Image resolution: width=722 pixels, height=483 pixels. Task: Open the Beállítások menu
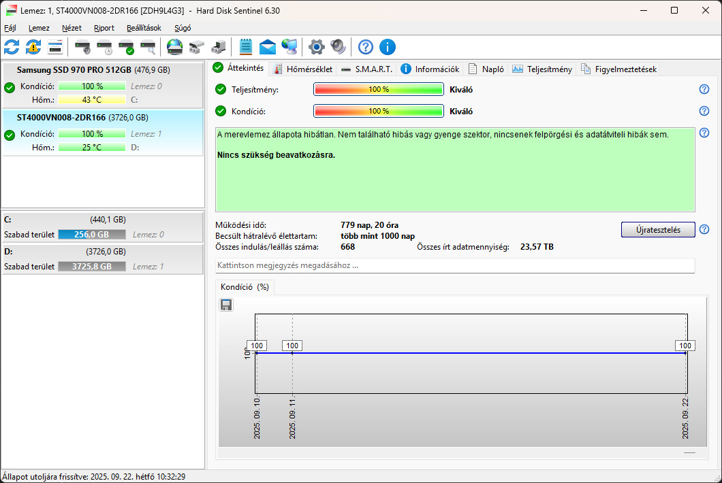144,28
